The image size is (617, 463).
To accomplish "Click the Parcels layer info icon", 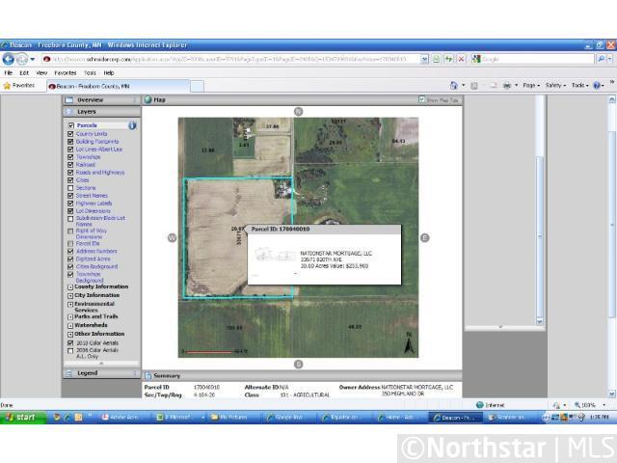I will click(x=132, y=125).
